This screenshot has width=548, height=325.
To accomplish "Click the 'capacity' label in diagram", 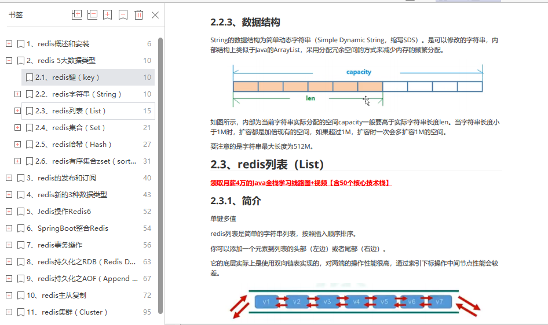I will (359, 72).
